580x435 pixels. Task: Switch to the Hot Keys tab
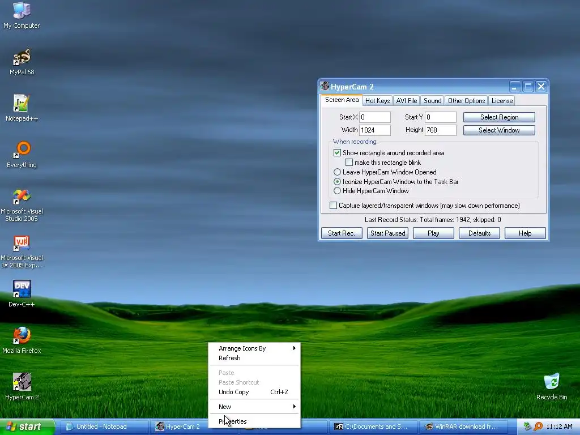point(377,101)
